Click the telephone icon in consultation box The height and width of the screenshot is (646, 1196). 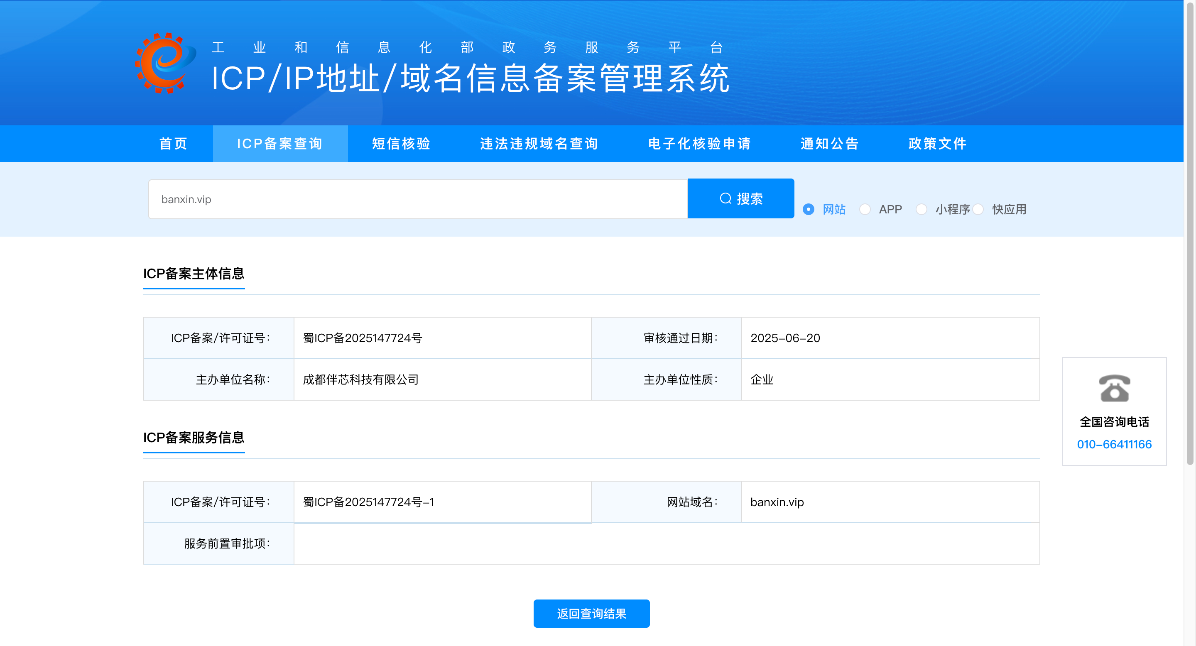coord(1114,388)
